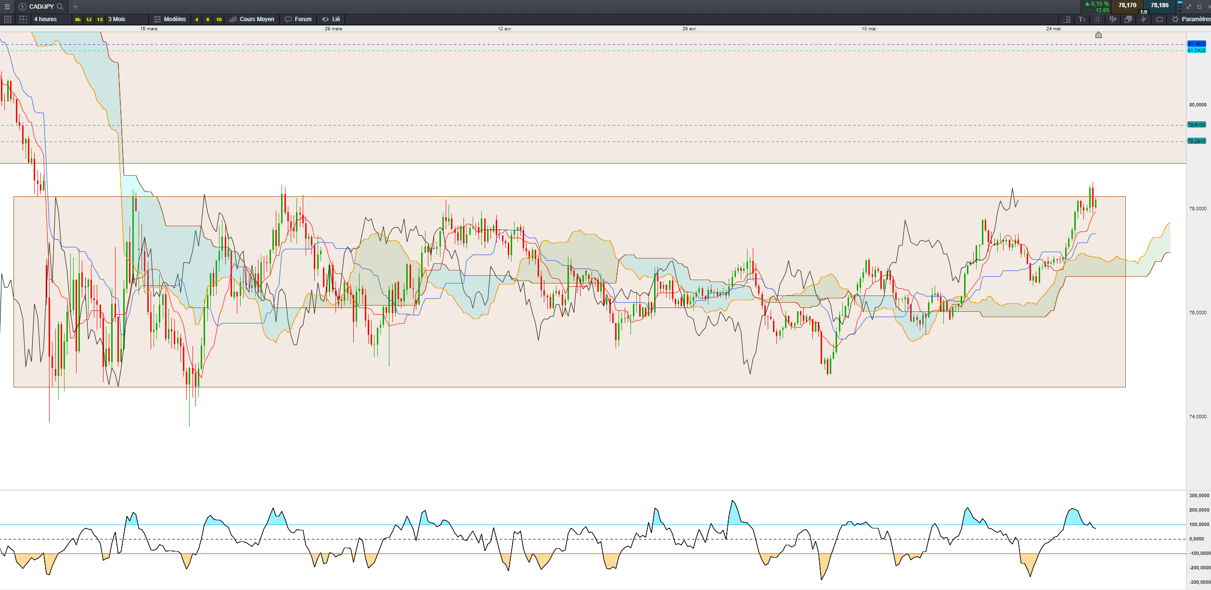
Task: Select the 1S timeframe shortcut
Action: (x=100, y=20)
